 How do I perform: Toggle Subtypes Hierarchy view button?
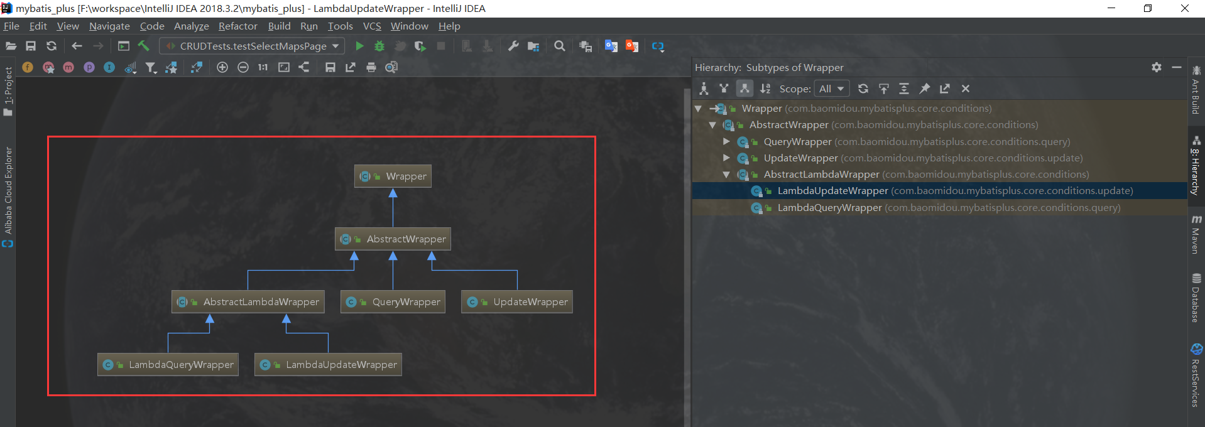(744, 89)
